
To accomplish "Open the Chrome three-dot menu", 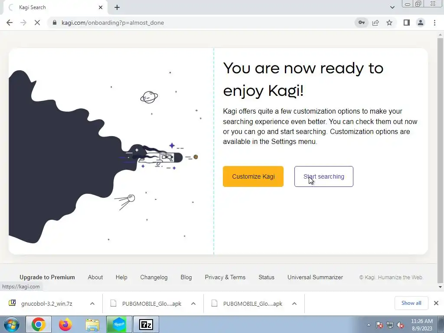I will point(434,23).
